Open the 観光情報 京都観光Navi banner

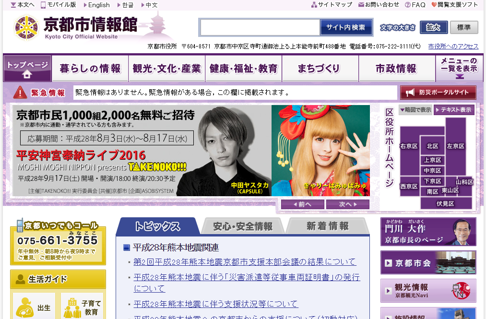428,291
